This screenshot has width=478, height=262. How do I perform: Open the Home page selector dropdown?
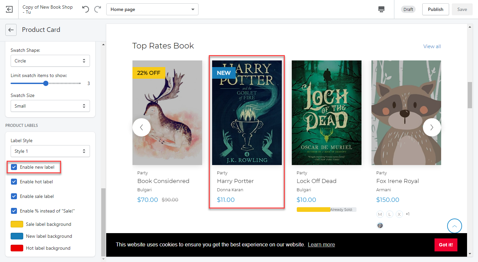(152, 9)
